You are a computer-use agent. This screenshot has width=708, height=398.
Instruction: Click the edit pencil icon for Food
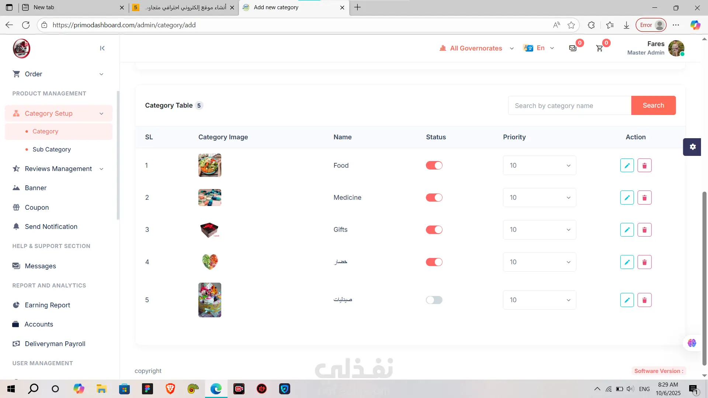click(x=627, y=165)
